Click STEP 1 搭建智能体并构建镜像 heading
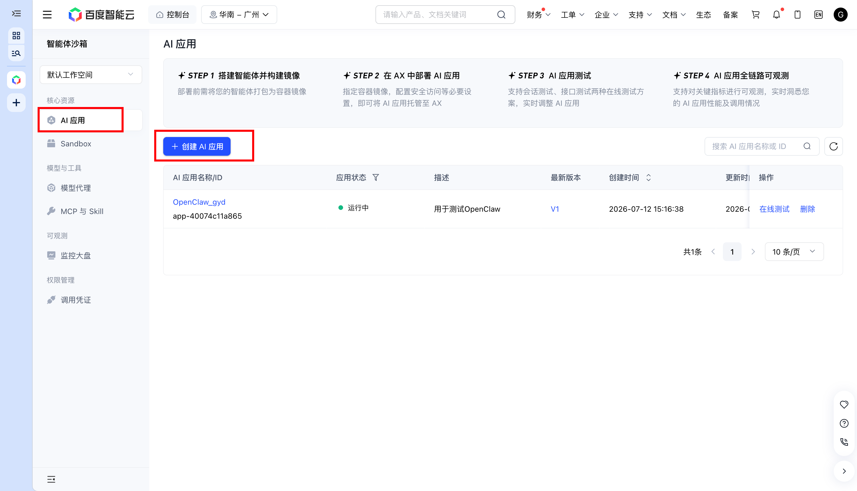 (x=239, y=76)
